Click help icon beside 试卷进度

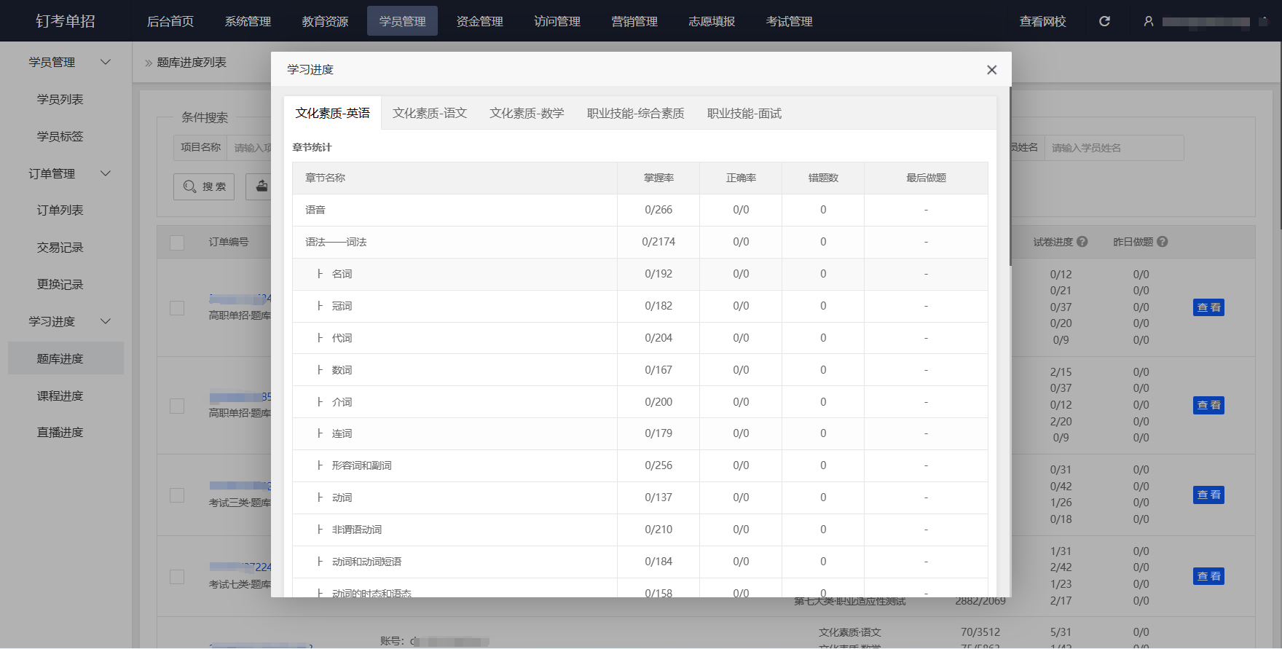point(1082,242)
